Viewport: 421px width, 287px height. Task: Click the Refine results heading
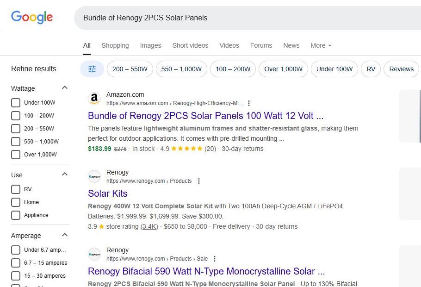pos(34,69)
